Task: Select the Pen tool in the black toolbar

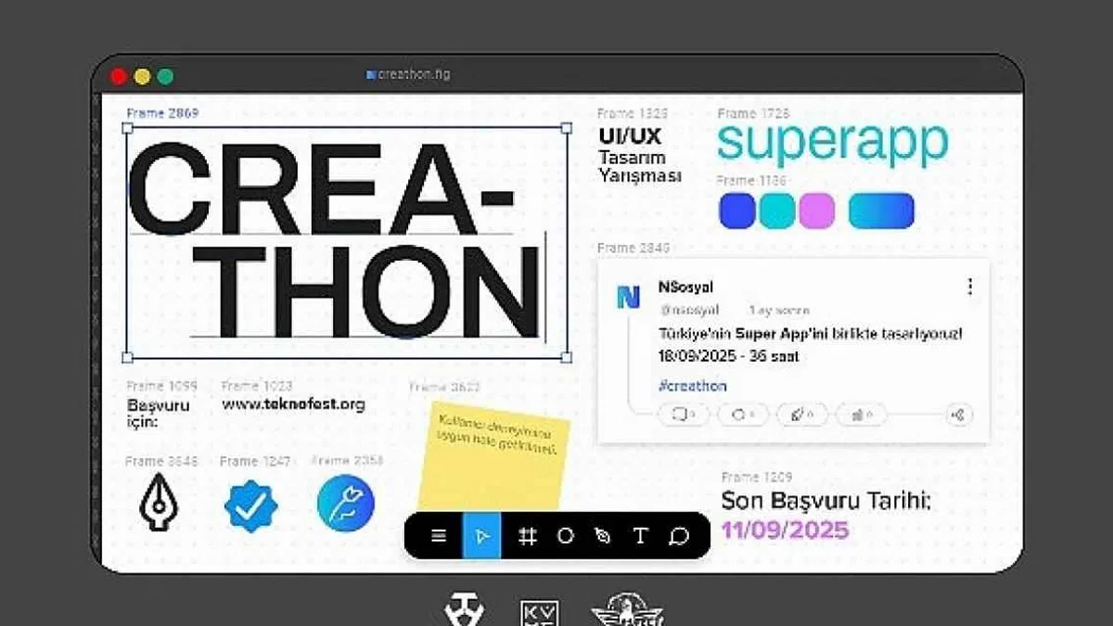Action: coord(603,536)
